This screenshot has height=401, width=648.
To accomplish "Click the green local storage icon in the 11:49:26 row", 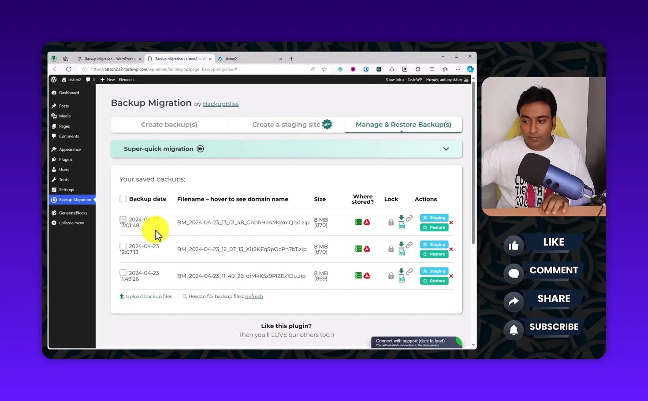I will (358, 276).
